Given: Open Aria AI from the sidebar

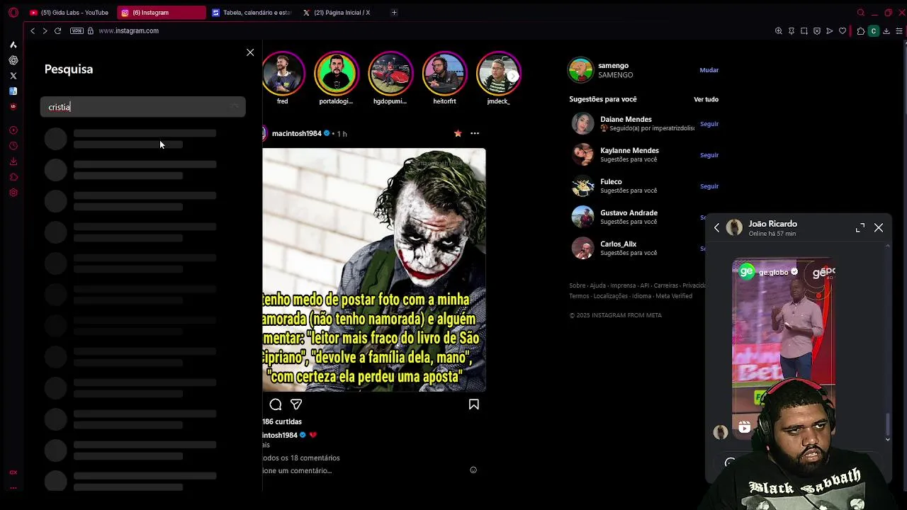Looking at the screenshot, I should pyautogui.click(x=13, y=45).
